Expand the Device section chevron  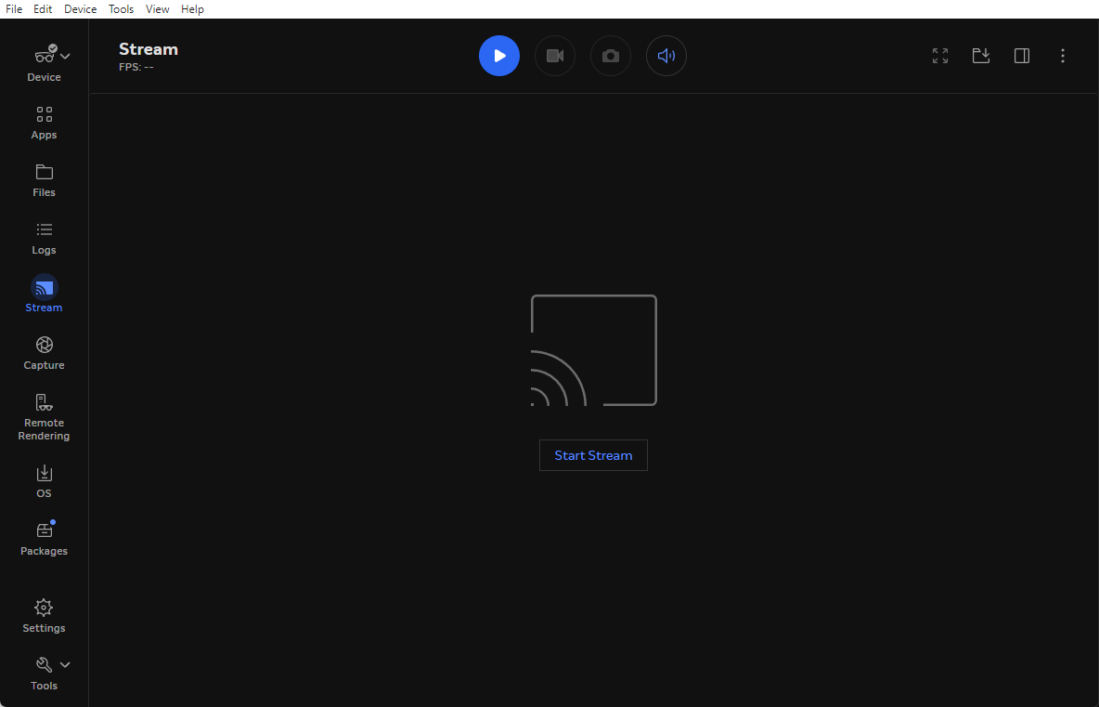(65, 56)
